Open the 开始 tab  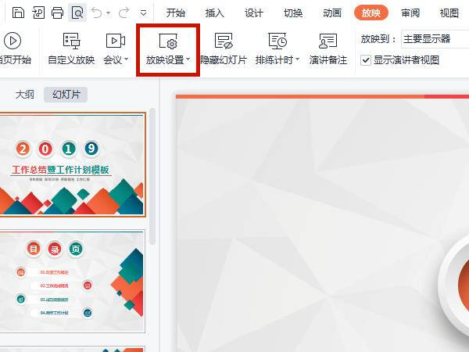[x=176, y=13]
